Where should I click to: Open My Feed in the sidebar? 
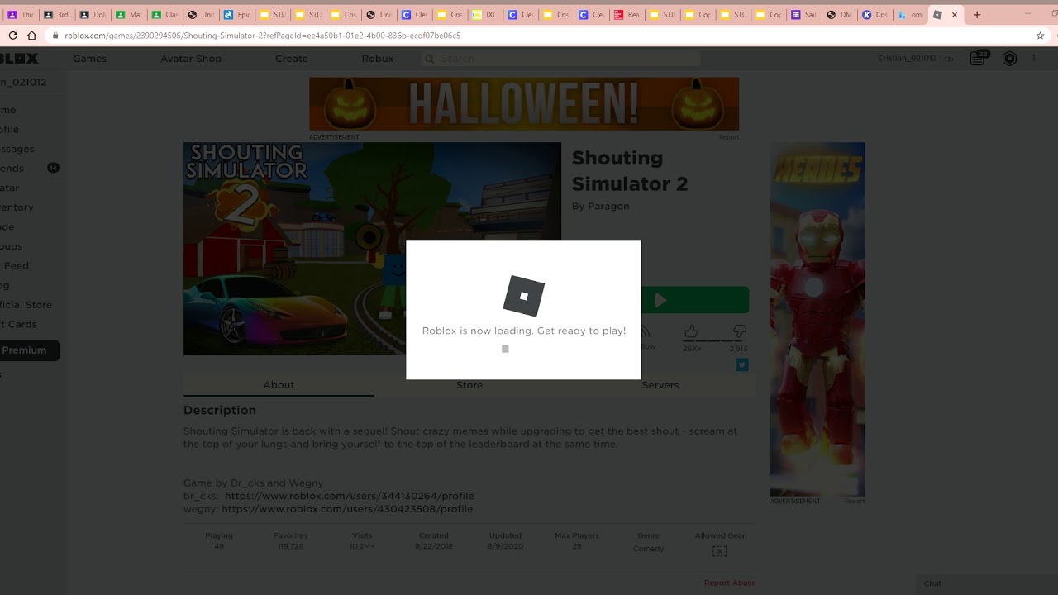[15, 266]
